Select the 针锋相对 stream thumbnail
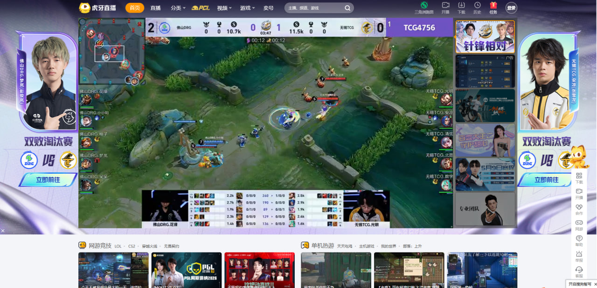 click(485, 36)
